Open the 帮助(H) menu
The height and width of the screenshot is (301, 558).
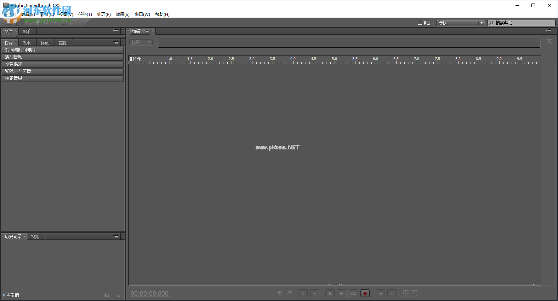point(162,14)
